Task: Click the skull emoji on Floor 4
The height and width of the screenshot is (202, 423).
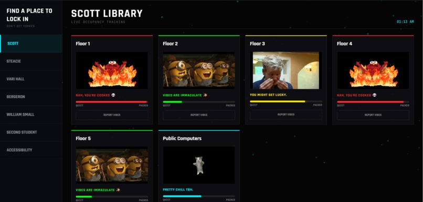Action: coord(374,95)
